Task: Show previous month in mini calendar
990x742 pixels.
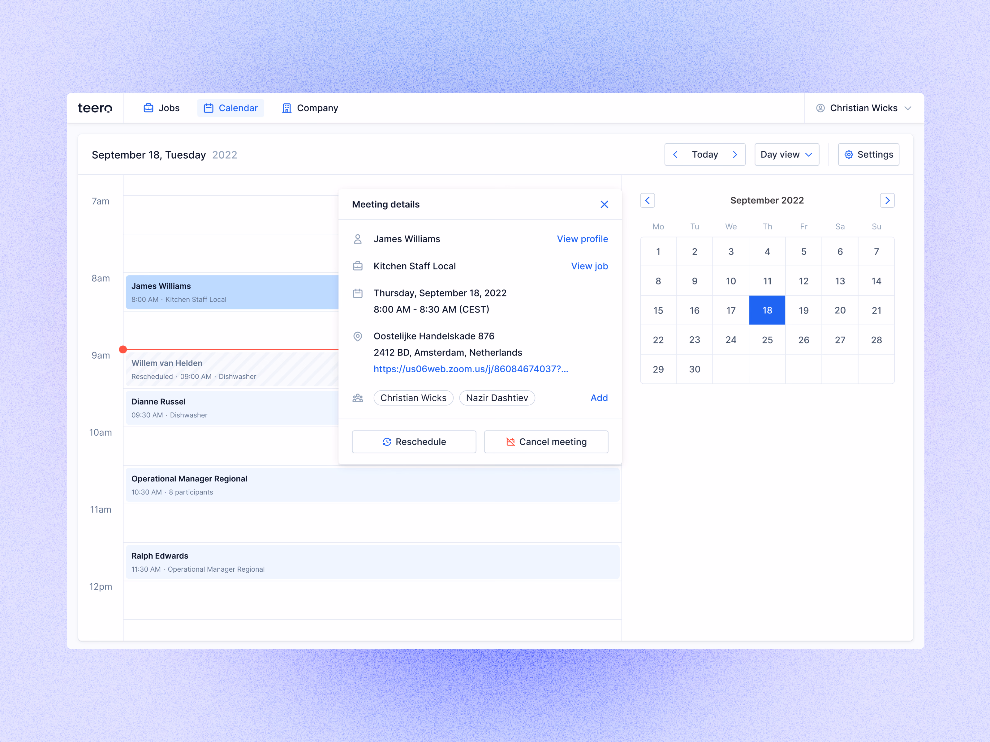Action: point(647,200)
